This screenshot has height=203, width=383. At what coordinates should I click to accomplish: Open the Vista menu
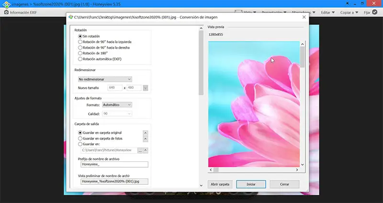(x=245, y=12)
